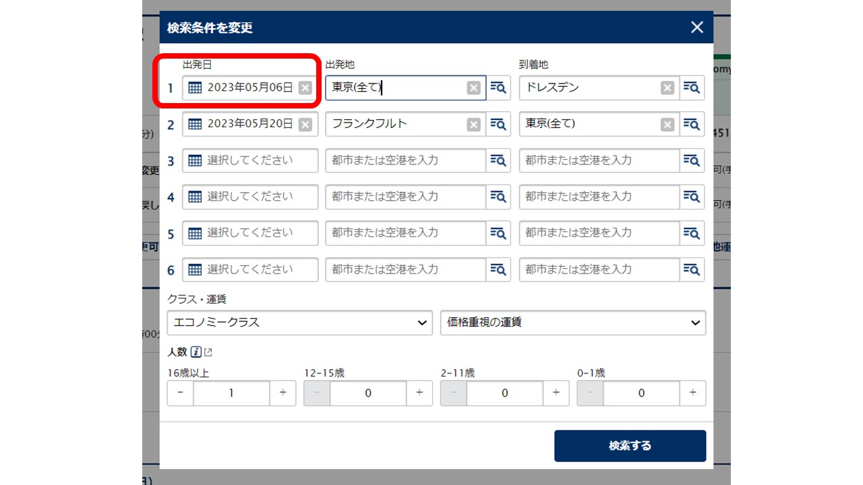Select row 3 departure date field

(250, 160)
